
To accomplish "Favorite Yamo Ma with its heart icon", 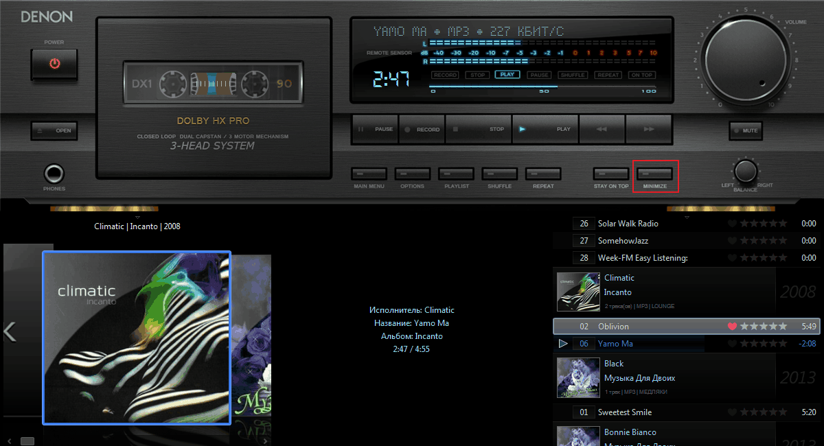I will click(732, 344).
